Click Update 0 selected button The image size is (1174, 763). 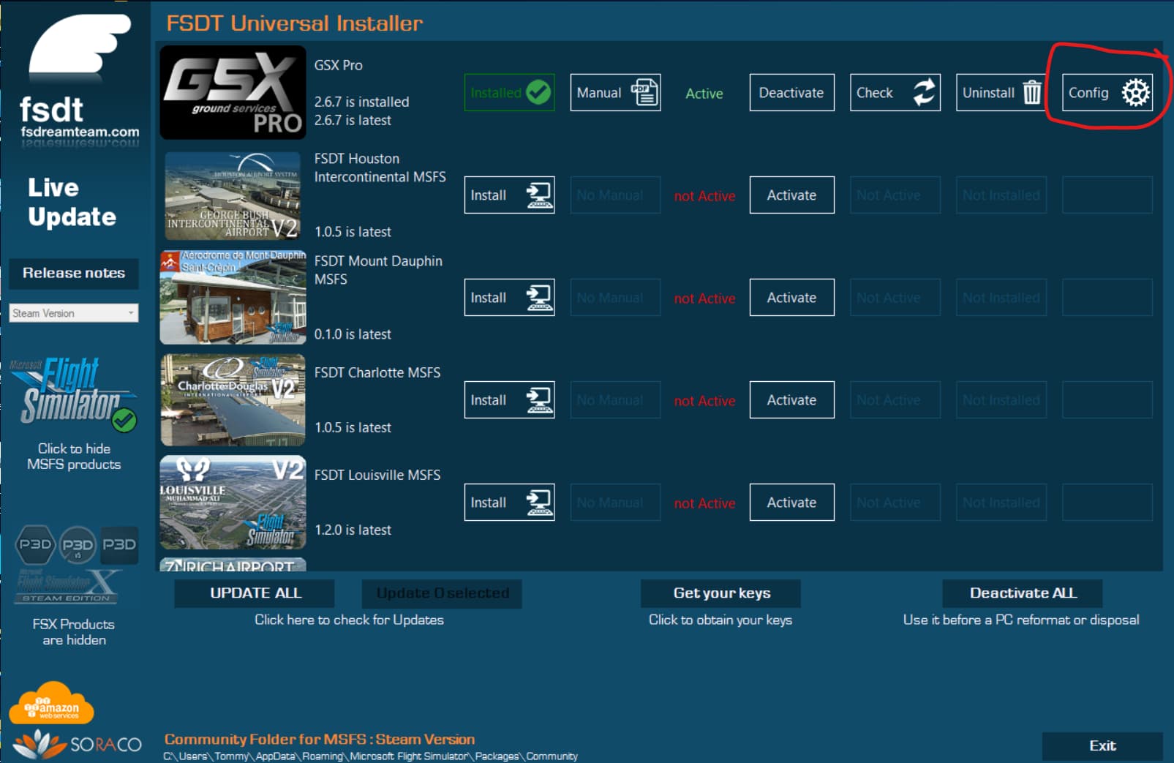coord(442,593)
